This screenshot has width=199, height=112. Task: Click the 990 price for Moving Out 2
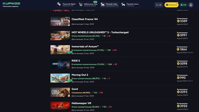coord(183,78)
